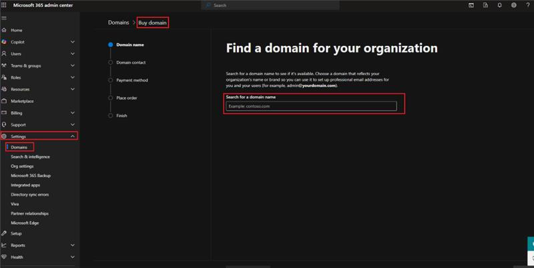Viewport: 534px width, 268px height.
Task: Click the Setup wrench icon
Action: click(4, 233)
